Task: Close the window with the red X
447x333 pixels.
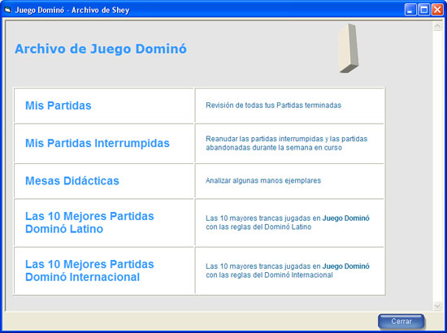Action: pos(437,10)
